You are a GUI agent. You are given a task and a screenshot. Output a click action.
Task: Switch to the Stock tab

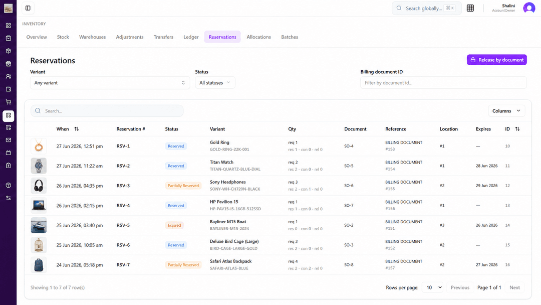coord(63,37)
